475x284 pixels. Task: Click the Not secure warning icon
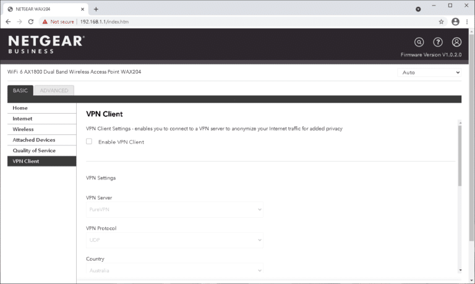[x=45, y=22]
